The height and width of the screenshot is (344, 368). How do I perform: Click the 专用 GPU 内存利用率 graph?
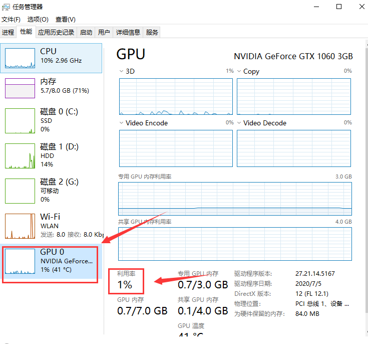tap(235, 199)
